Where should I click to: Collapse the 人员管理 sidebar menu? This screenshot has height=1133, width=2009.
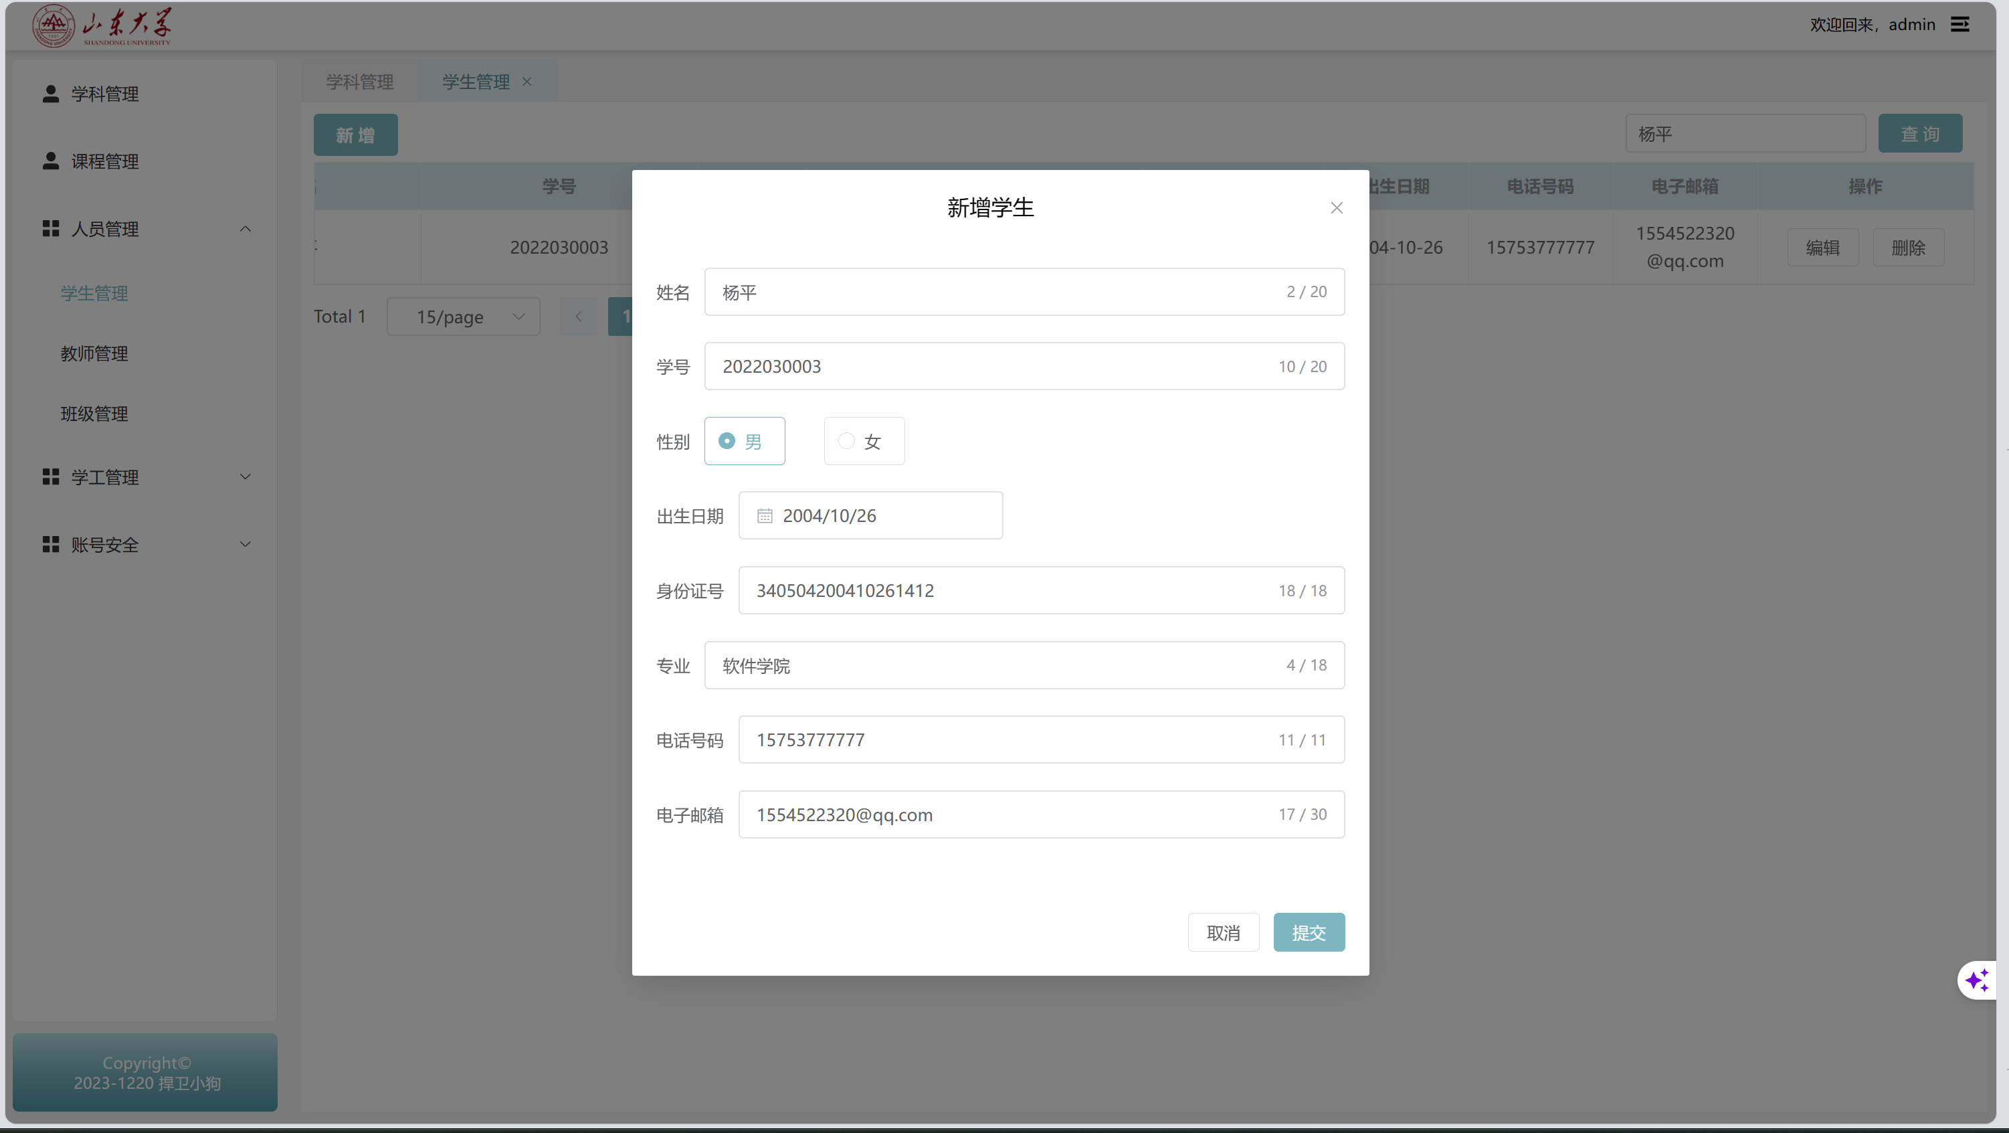[245, 229]
